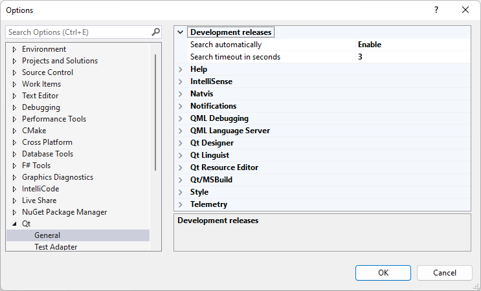Expand the Natvis section chevron
Viewport: 481px width, 291px height.
click(x=181, y=94)
